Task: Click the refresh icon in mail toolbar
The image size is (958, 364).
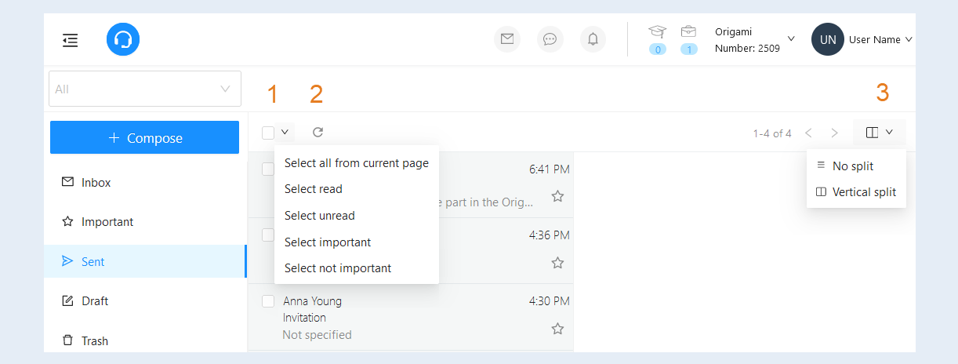Action: [x=318, y=133]
